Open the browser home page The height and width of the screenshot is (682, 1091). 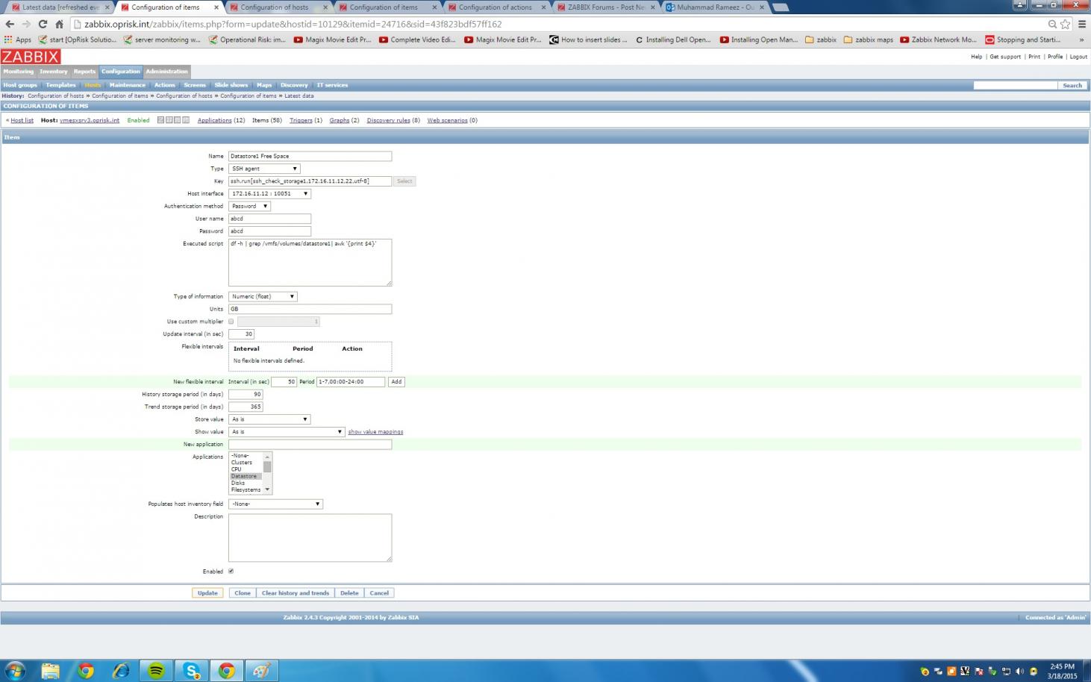coord(59,24)
